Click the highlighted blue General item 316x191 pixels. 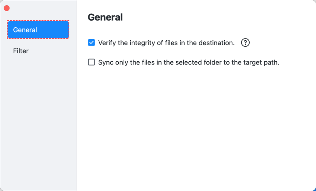(x=38, y=30)
